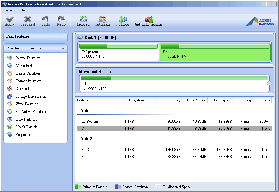Click the AOMEI Technology logo

click(x=260, y=21)
